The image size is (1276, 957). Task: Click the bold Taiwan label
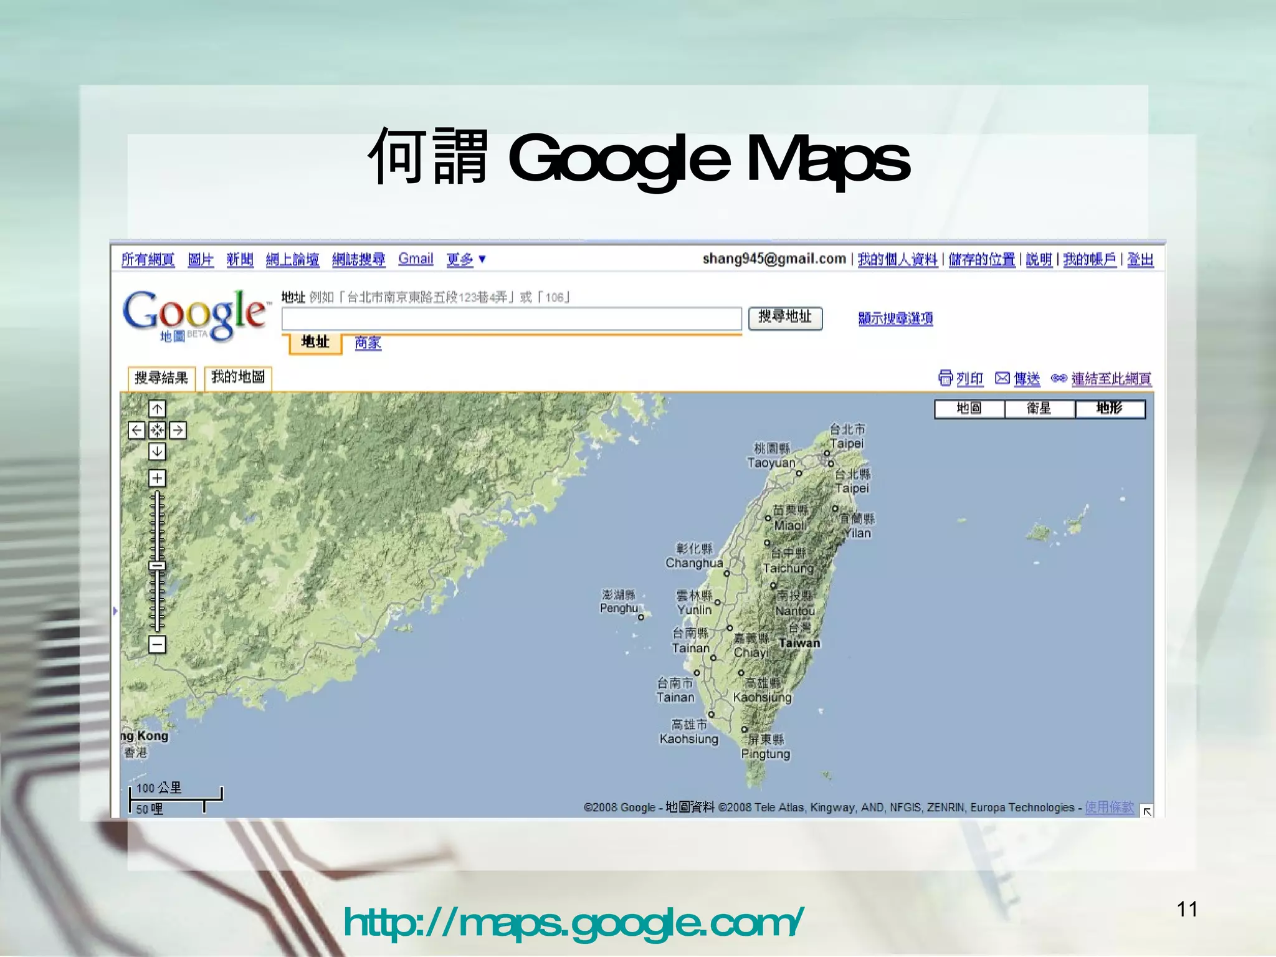coord(799,643)
